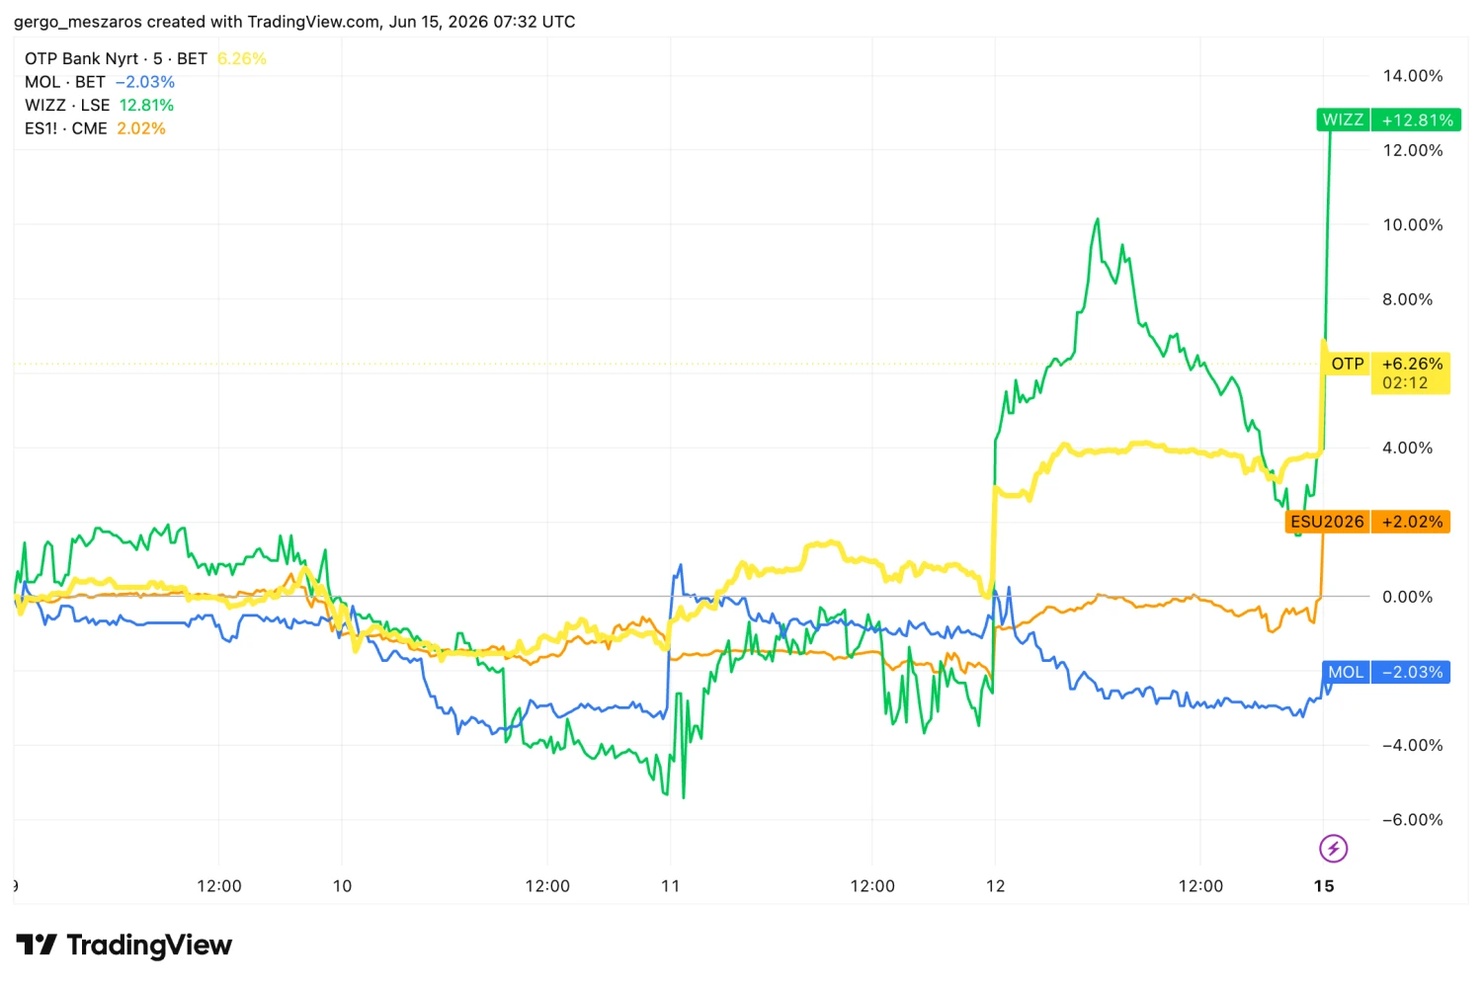The image size is (1482, 986).
Task: Click the 8.00% axis label
Action: [x=1407, y=299]
